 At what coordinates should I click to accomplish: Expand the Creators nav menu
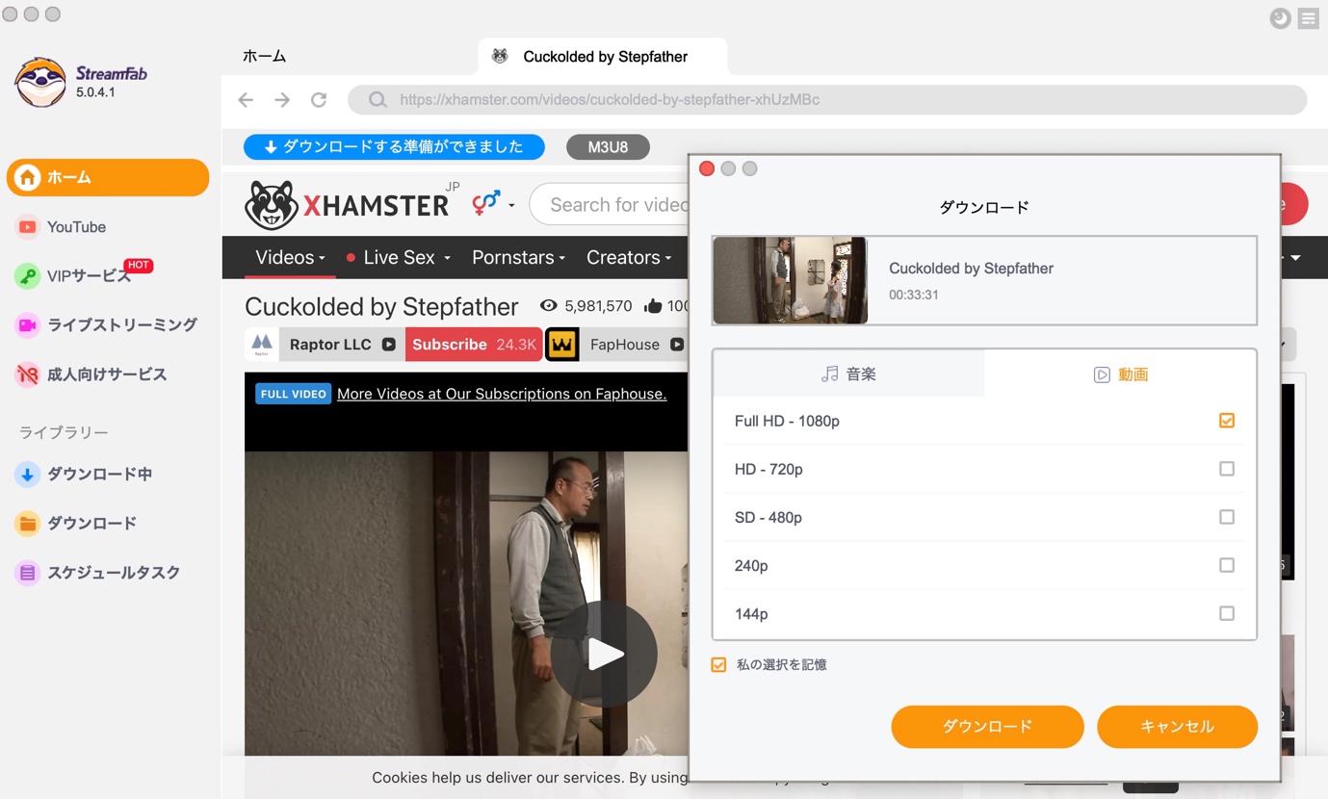[629, 257]
